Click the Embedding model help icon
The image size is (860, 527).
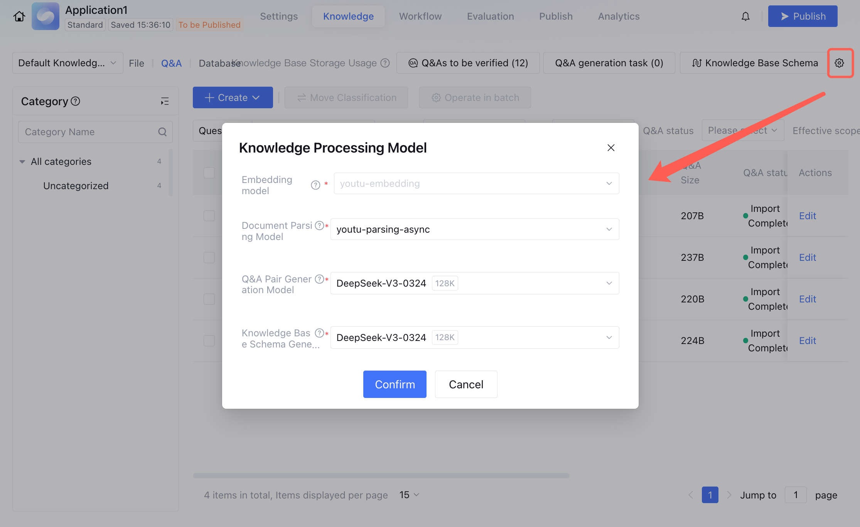[x=315, y=185]
